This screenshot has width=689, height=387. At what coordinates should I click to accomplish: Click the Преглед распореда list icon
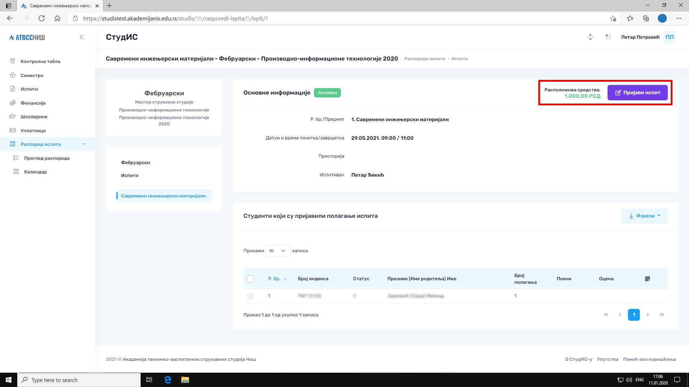(x=16, y=158)
